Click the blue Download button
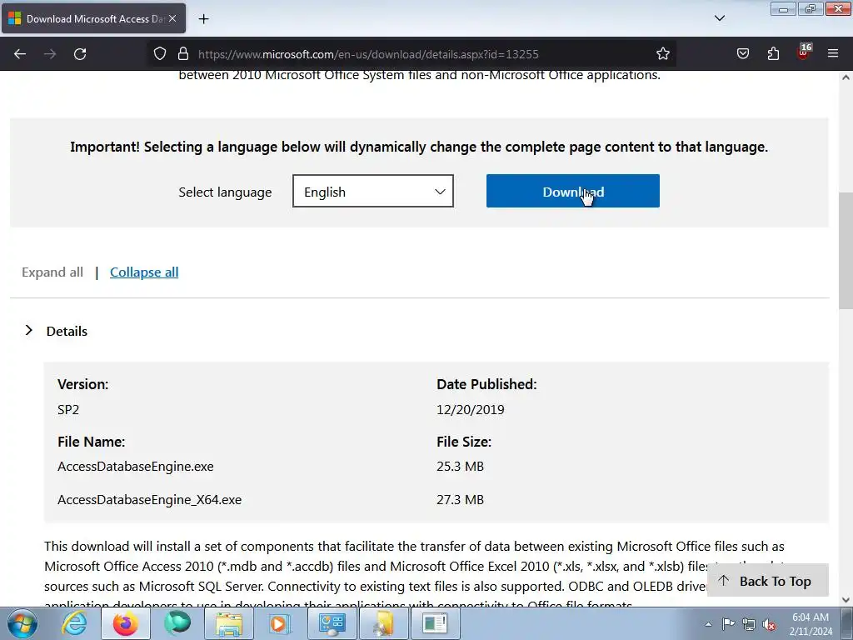853x640 pixels. pyautogui.click(x=573, y=191)
